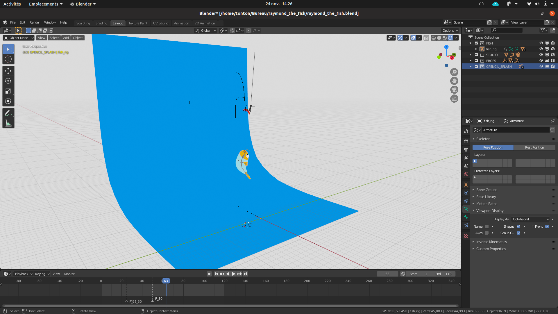Screen dimensions: 558x314
Task: Expand the GPENCIL_SPLASH collection
Action: click(x=471, y=66)
